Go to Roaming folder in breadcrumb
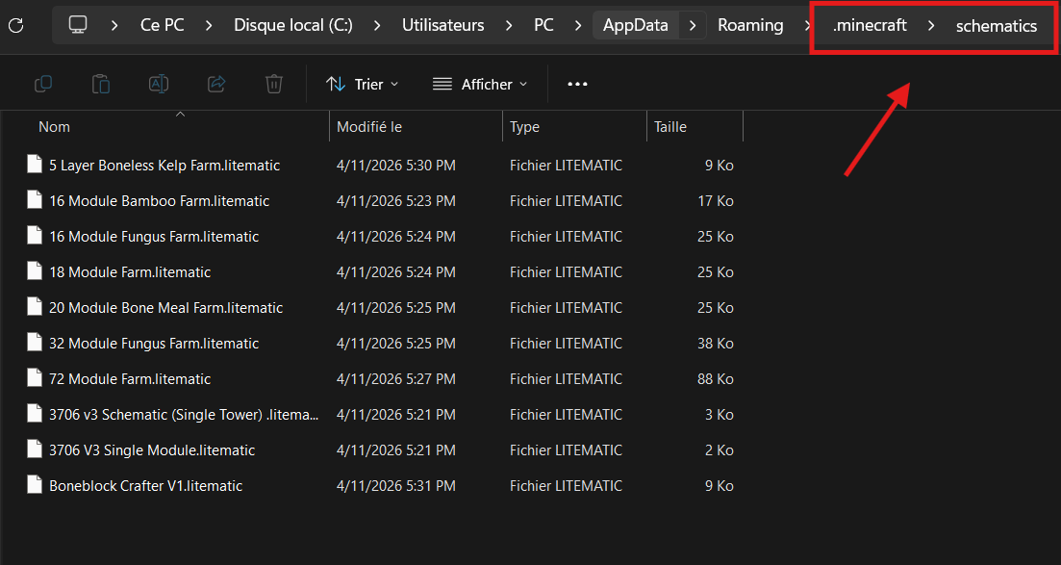The width and height of the screenshot is (1061, 565). coord(750,25)
